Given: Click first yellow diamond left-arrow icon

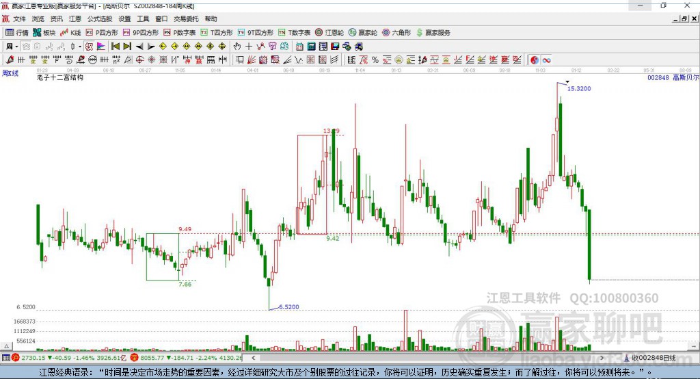Looking at the screenshot, I should tap(163, 47).
